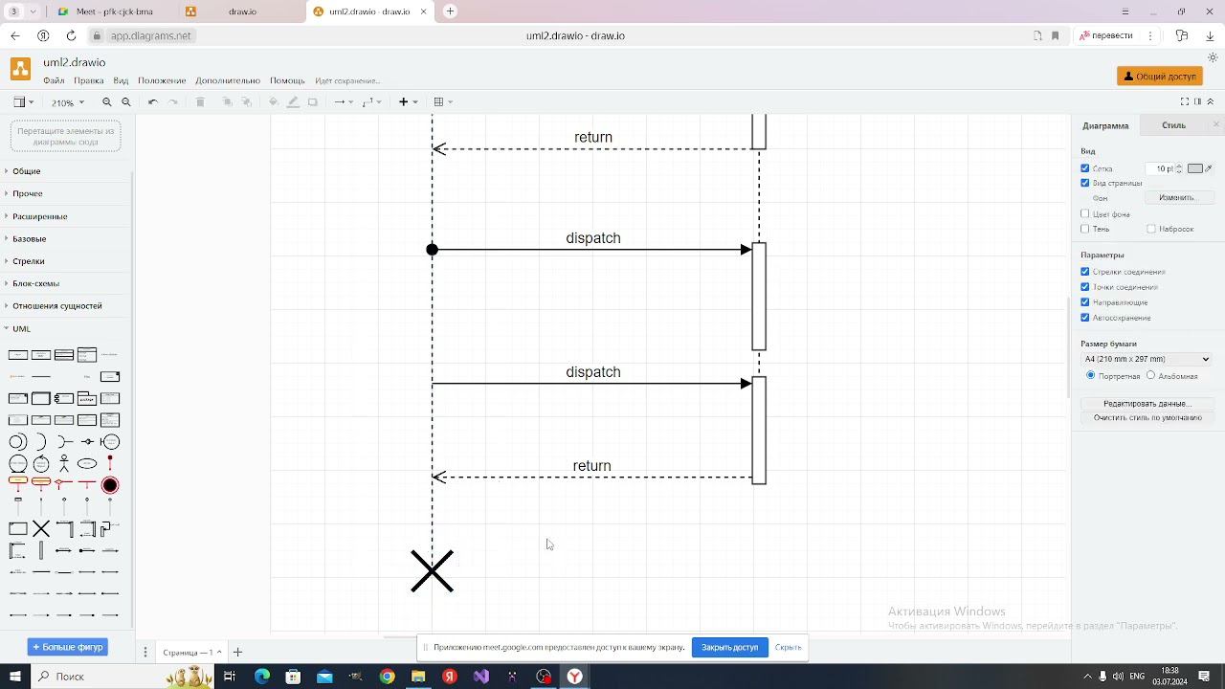Click the fullscreen icon above format panel
The width and height of the screenshot is (1225, 689).
(1185, 102)
